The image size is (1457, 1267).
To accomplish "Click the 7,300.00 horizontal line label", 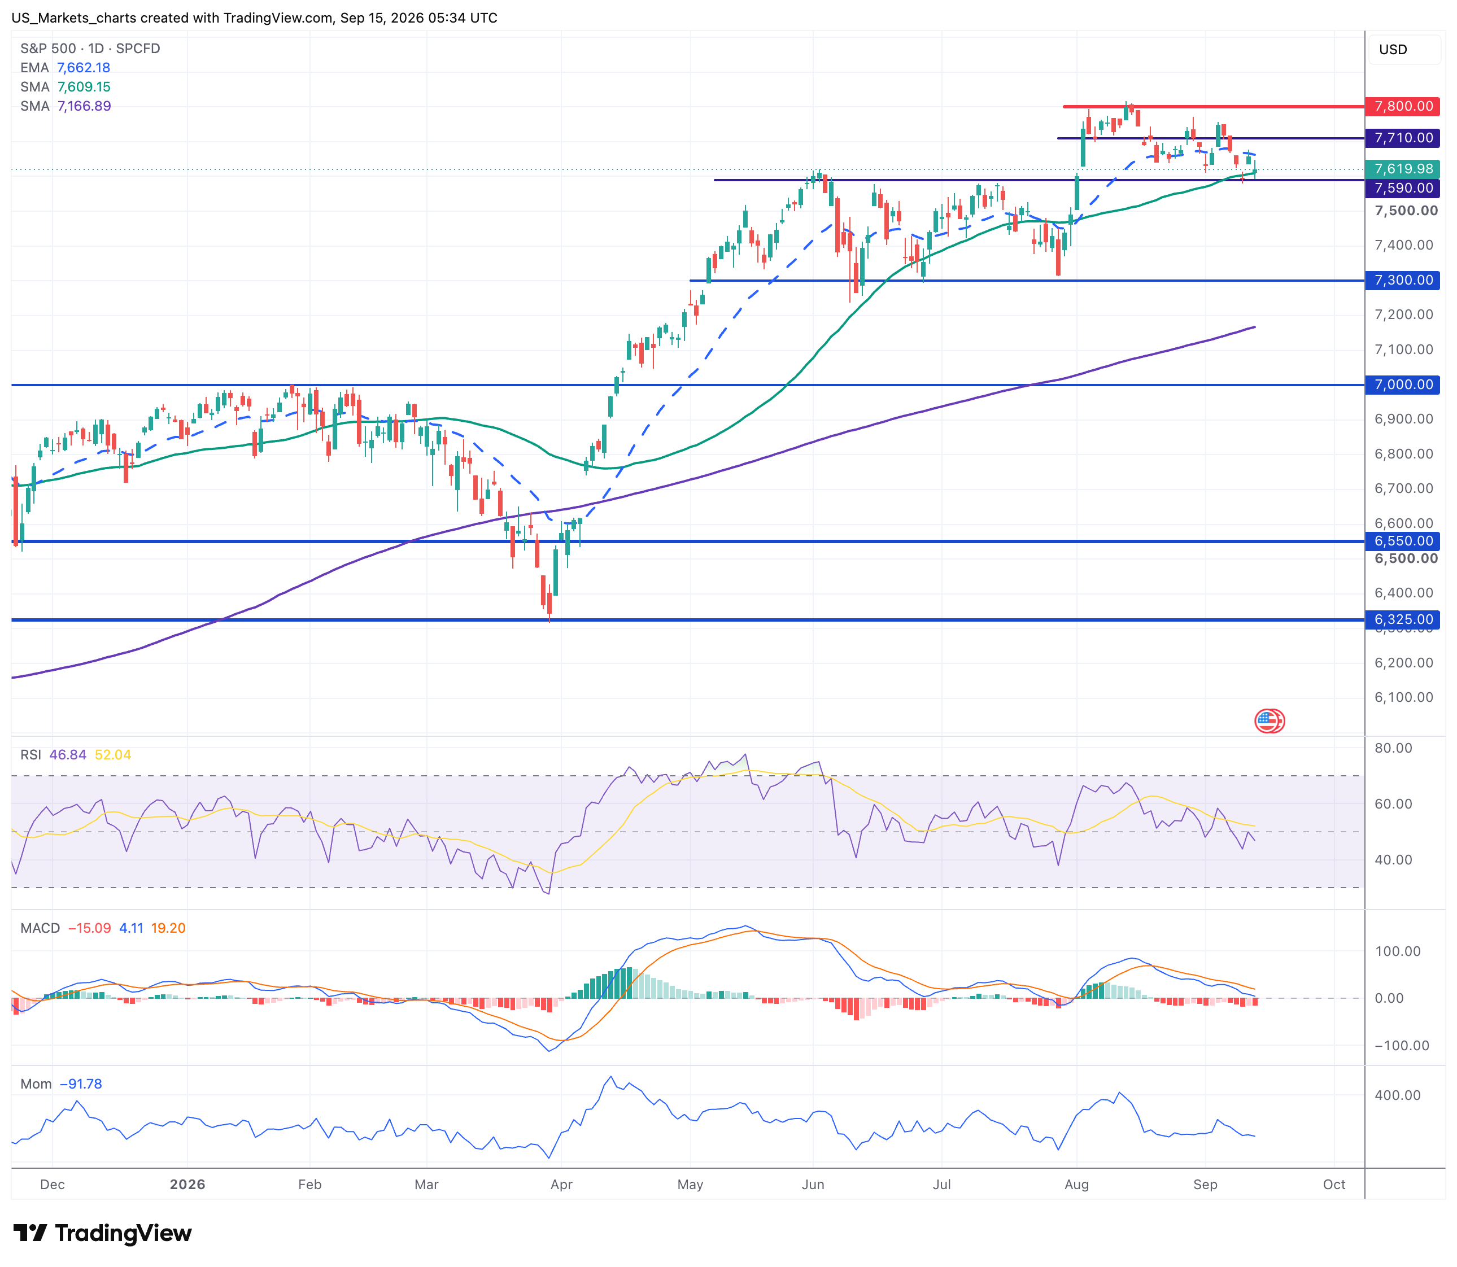I will 1403,280.
